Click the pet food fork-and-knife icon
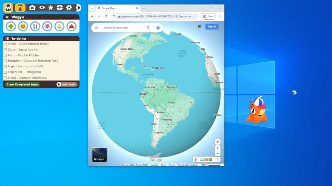Image resolution: width=332 pixels, height=186 pixels. click(x=35, y=26)
